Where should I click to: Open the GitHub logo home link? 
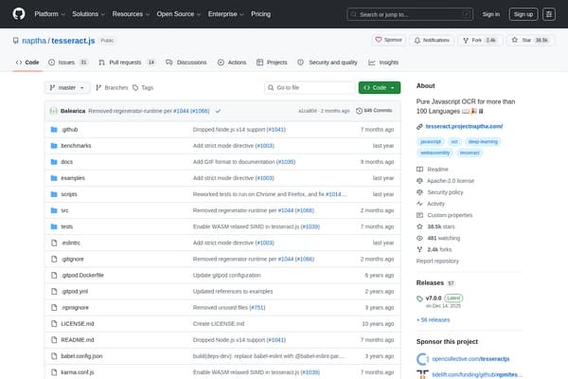pyautogui.click(x=19, y=14)
